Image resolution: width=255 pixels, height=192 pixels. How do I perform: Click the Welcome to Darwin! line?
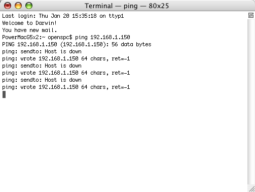29,23
